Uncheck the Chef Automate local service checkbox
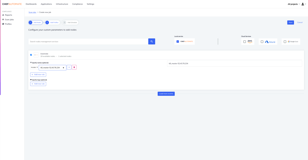This screenshot has height=160, width=308. [x=178, y=42]
